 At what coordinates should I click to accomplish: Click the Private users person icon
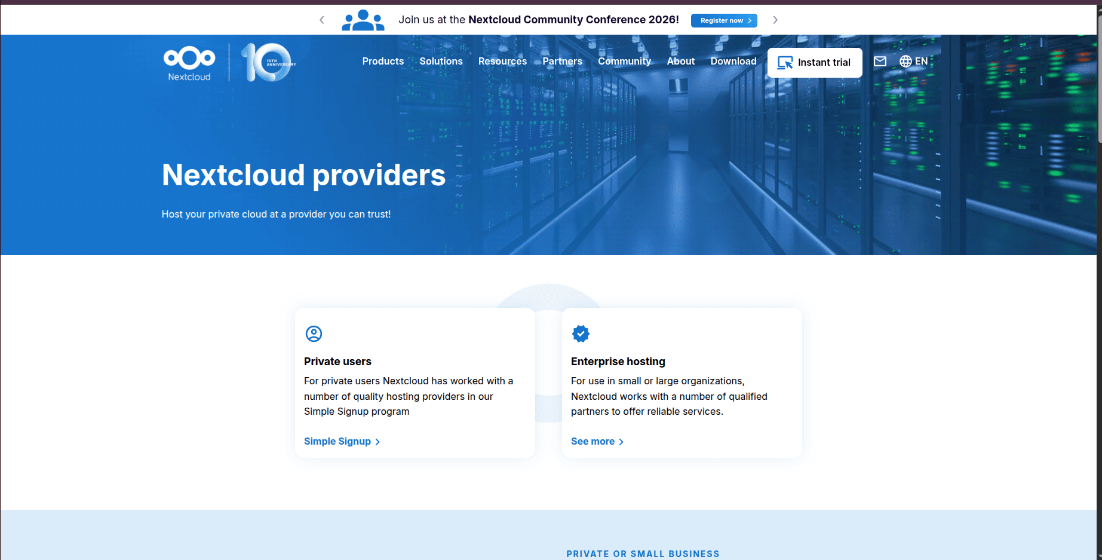pyautogui.click(x=314, y=333)
